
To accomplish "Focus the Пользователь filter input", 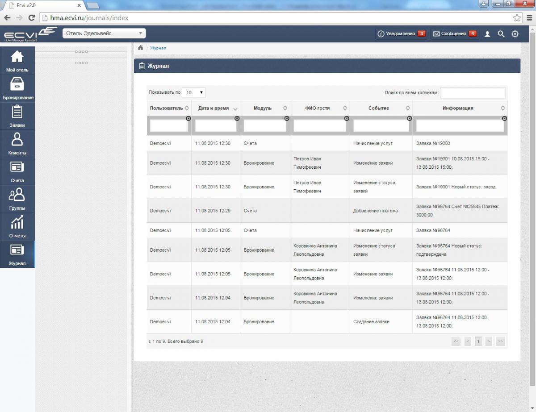I will 169,126.
